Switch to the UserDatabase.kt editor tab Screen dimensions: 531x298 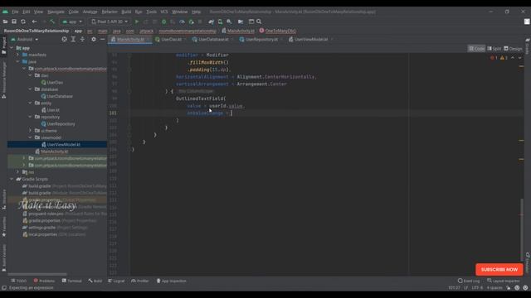(213, 40)
